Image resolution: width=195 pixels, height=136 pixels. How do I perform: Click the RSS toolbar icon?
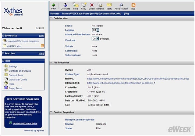pyautogui.click(x=133, y=5)
